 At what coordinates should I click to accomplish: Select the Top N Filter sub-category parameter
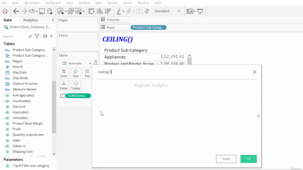[x=31, y=166]
